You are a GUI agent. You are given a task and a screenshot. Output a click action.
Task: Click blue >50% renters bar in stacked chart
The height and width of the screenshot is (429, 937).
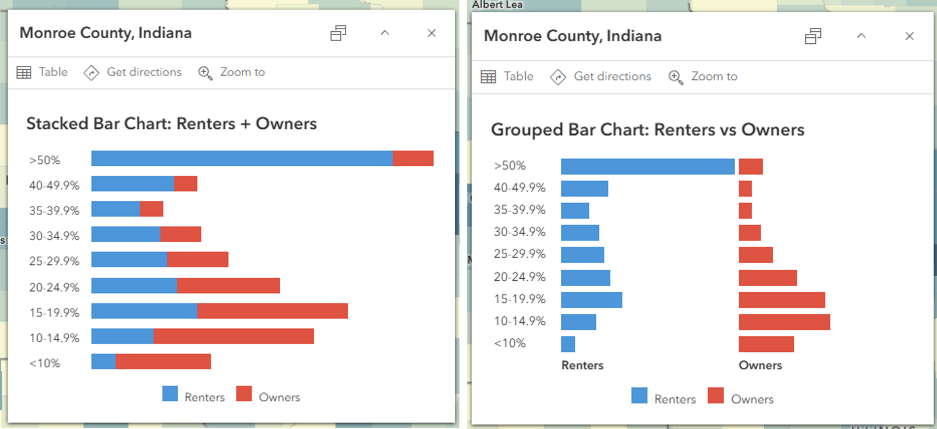coord(242,158)
